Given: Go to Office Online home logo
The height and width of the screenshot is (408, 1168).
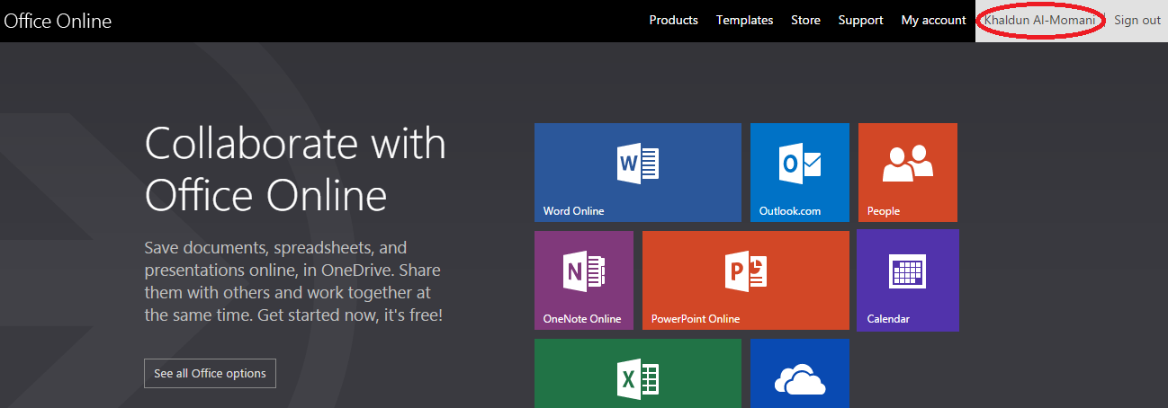Looking at the screenshot, I should coord(58,21).
